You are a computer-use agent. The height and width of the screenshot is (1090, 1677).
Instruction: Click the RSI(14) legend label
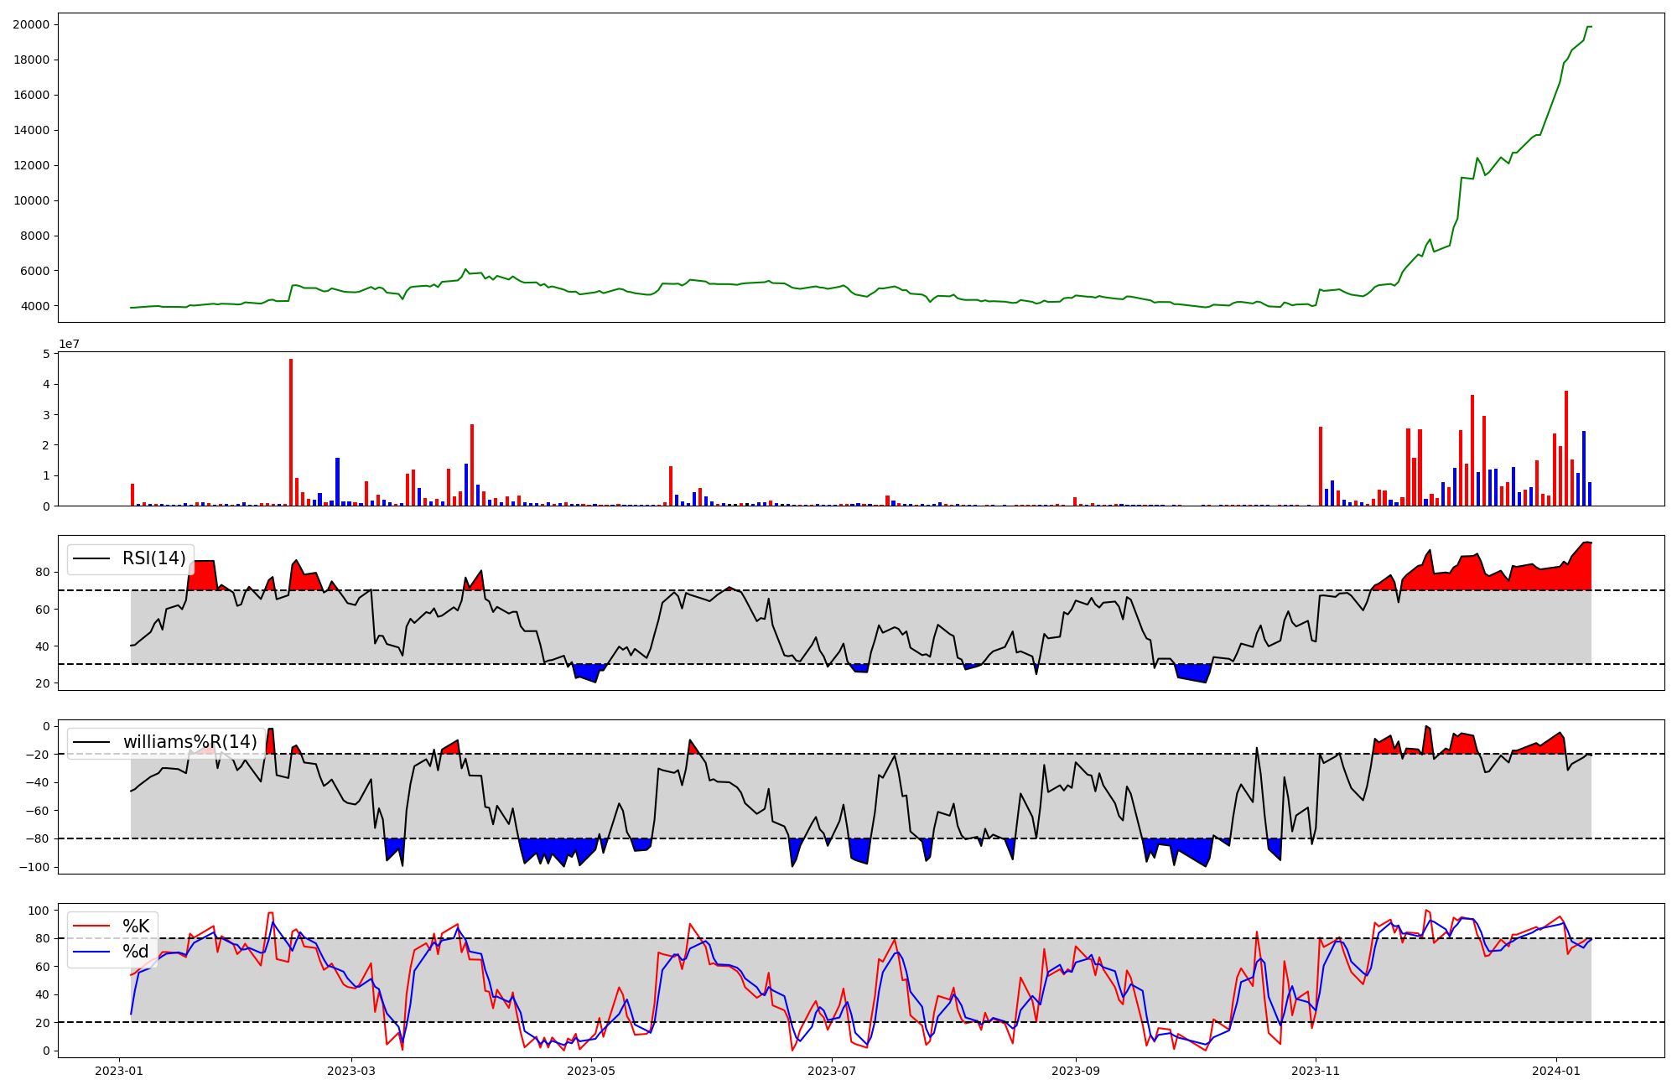154,558
